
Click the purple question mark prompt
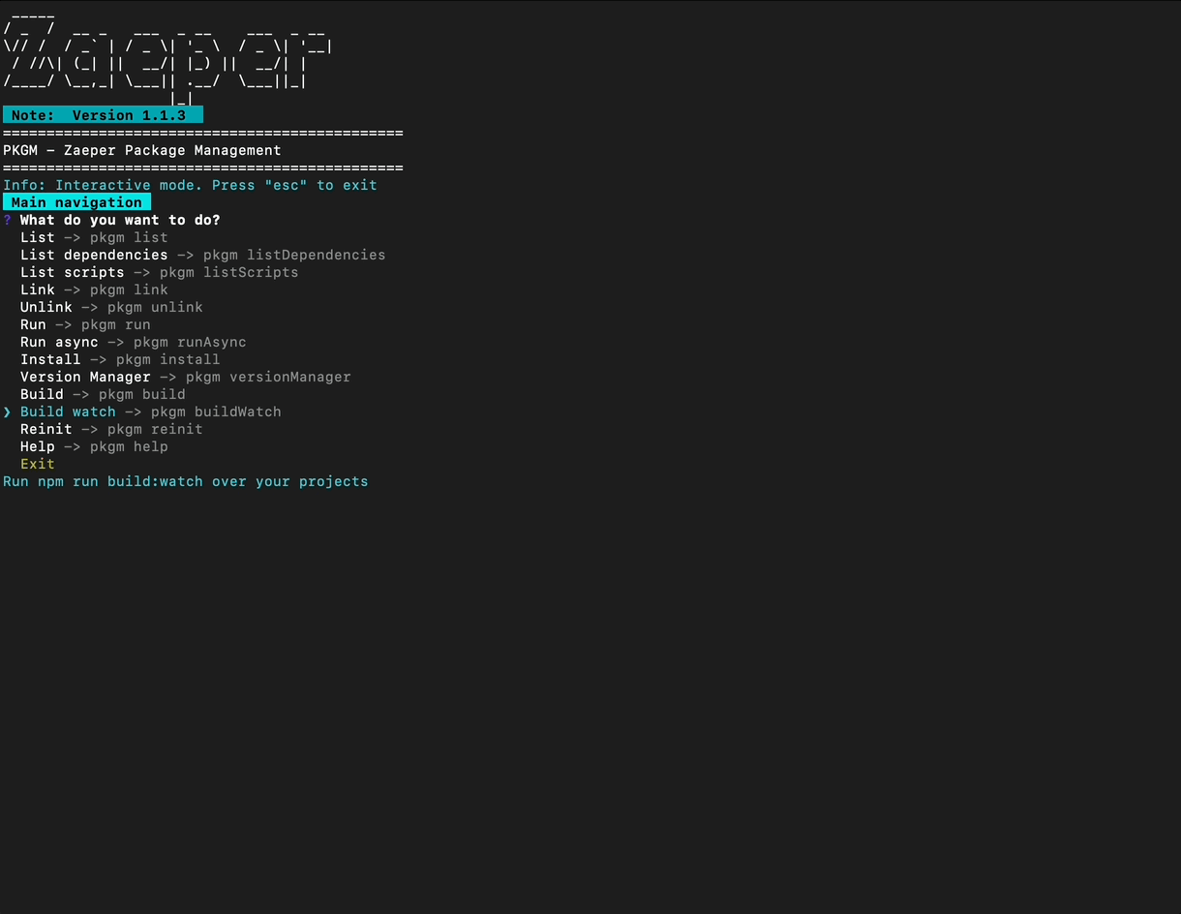[8, 220]
